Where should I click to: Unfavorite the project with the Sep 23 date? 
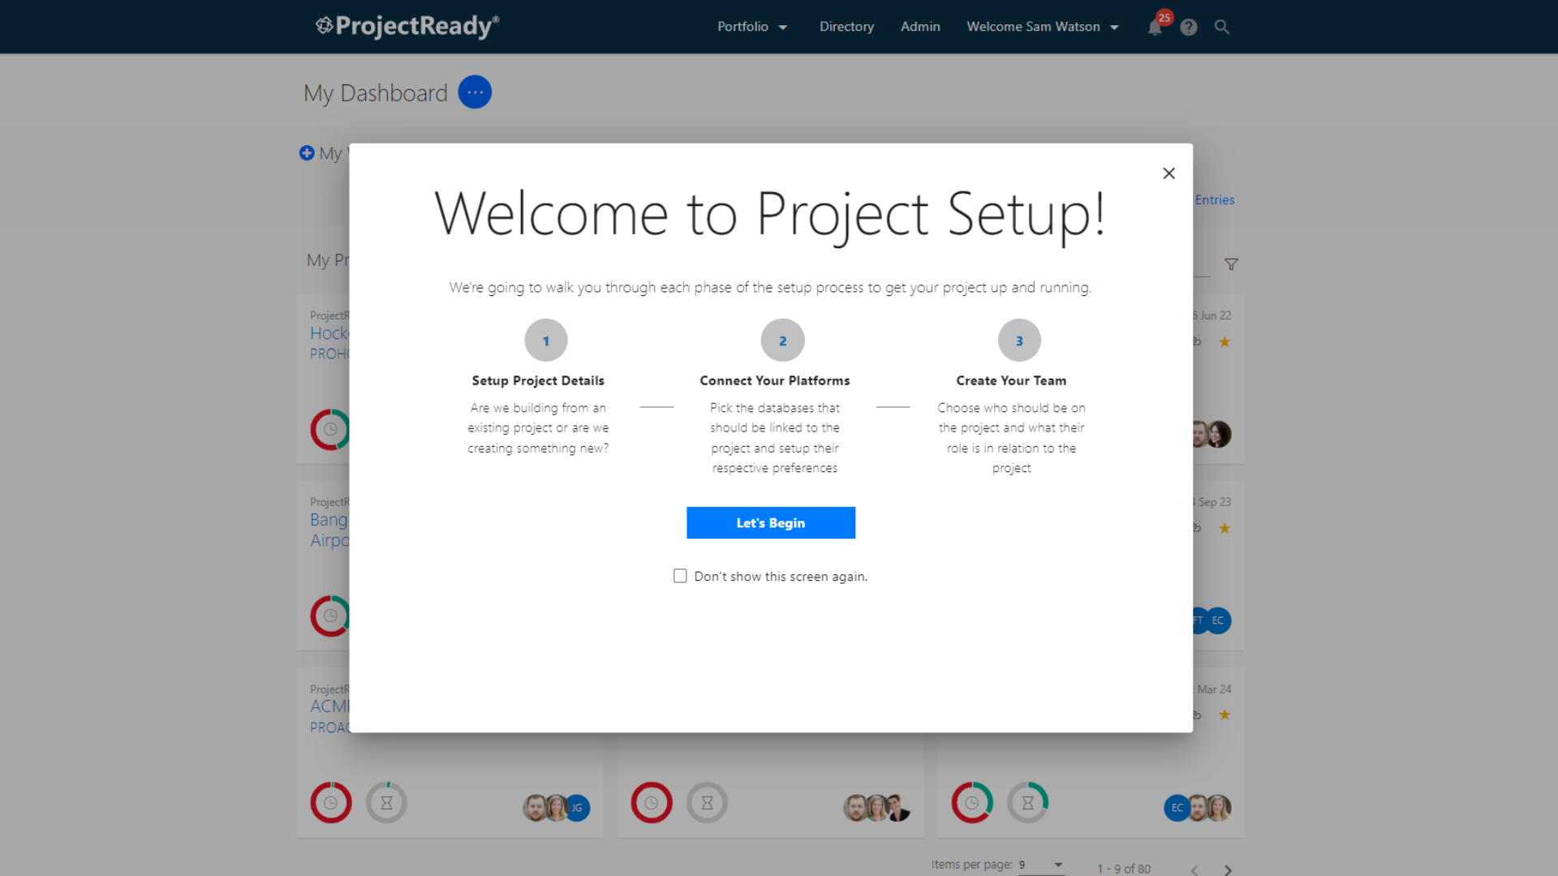(x=1225, y=528)
